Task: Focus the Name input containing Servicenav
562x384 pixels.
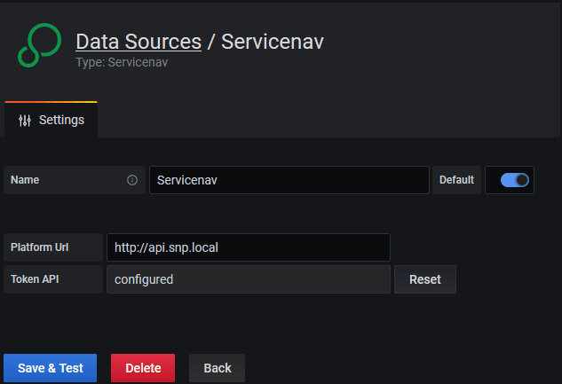Action: tap(289, 180)
